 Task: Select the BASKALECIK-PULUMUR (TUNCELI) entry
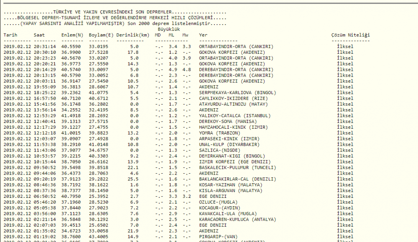237,167
